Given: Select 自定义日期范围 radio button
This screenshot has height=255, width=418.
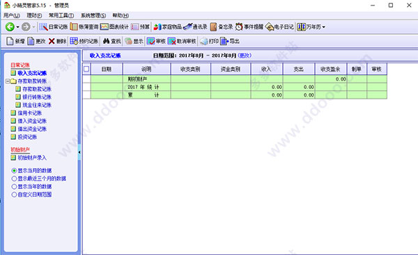Looking at the screenshot, I should tap(14, 195).
